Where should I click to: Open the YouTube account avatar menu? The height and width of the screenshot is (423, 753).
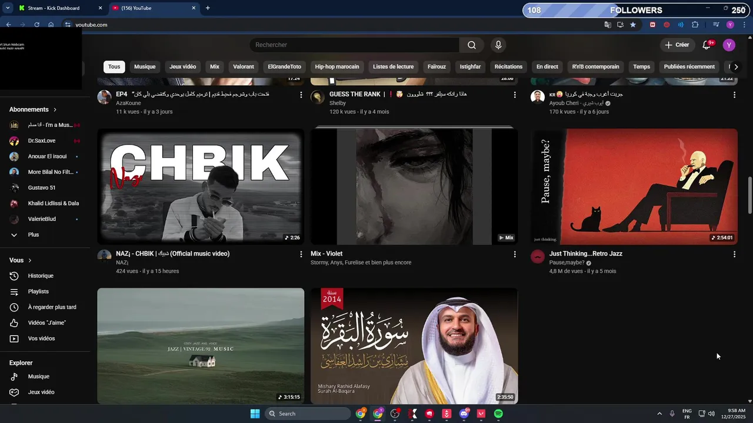729,45
